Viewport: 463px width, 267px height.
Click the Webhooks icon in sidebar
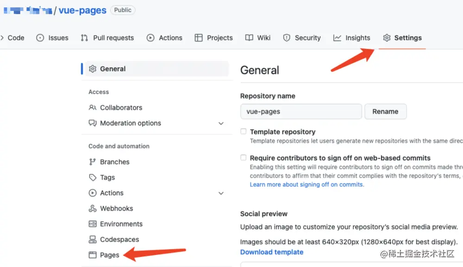93,208
